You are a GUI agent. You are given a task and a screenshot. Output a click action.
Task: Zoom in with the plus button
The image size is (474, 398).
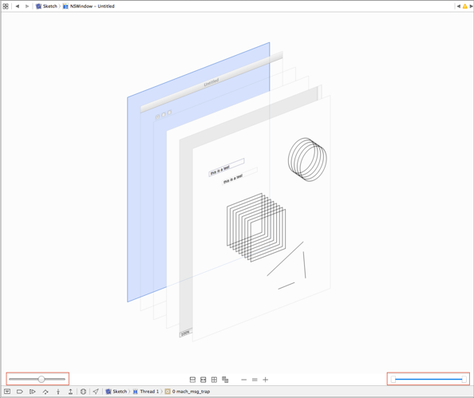pyautogui.click(x=266, y=380)
